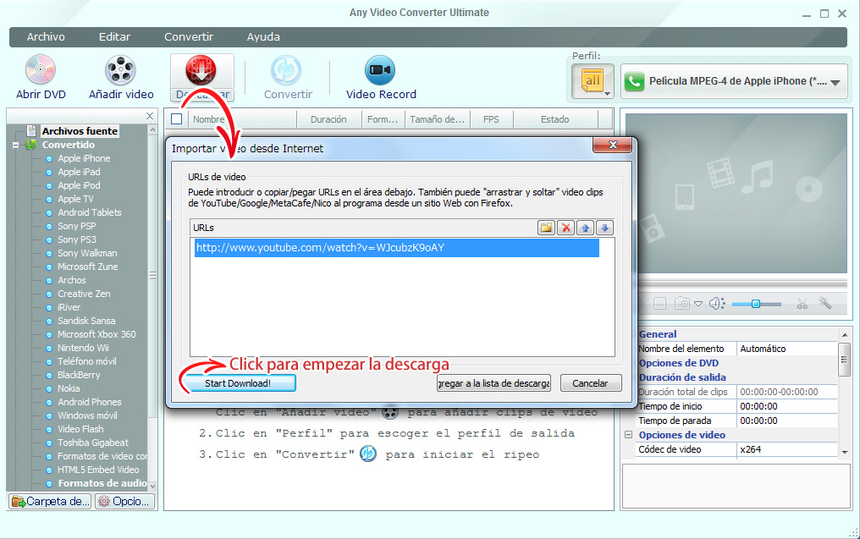Select Formatos de audio tree item
Image resolution: width=860 pixels, height=539 pixels.
102,483
